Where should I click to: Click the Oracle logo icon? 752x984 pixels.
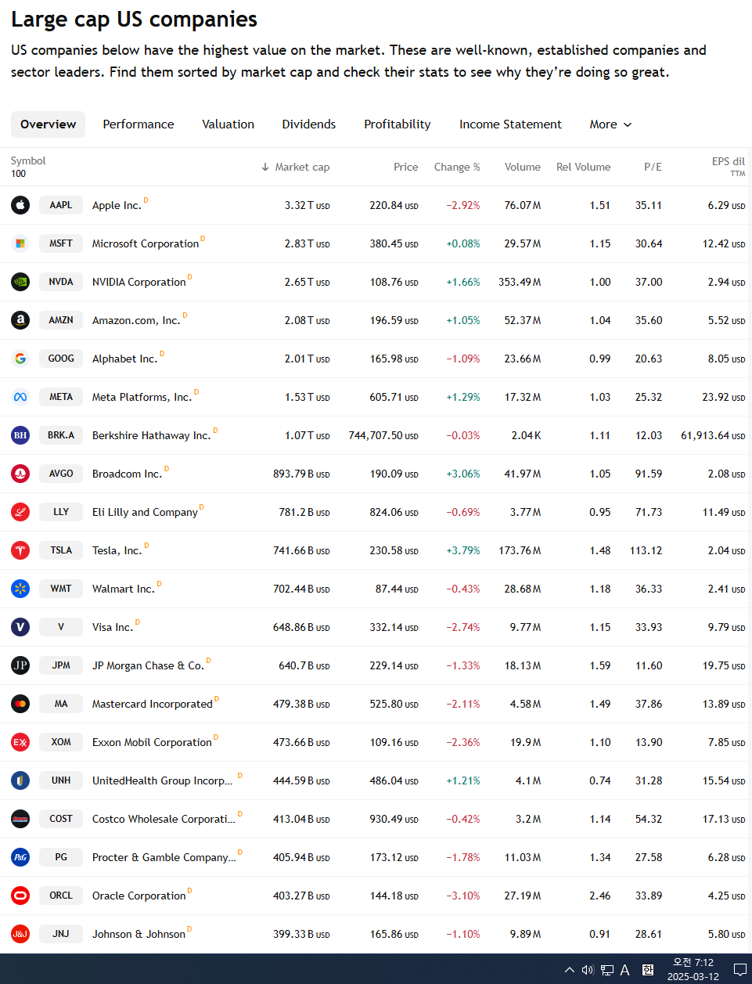pyautogui.click(x=20, y=896)
